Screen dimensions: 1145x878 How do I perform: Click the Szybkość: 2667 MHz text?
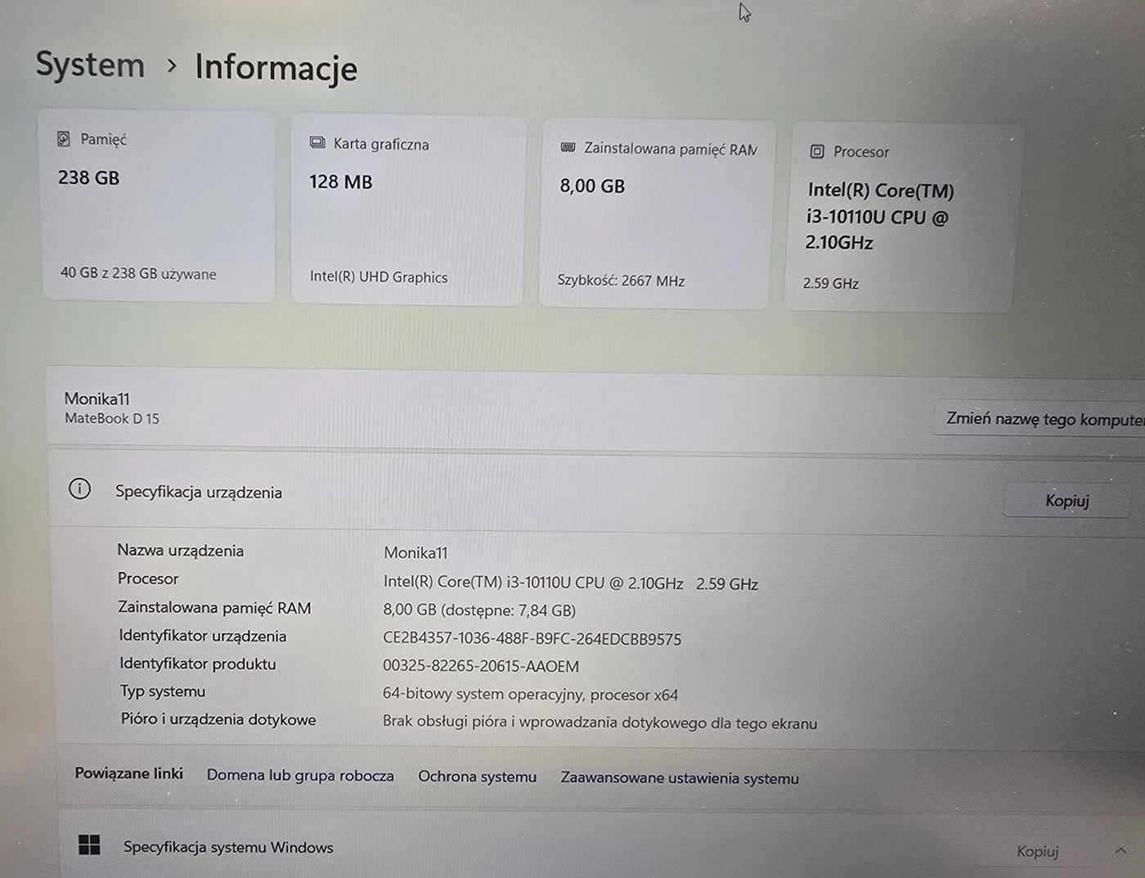[621, 281]
